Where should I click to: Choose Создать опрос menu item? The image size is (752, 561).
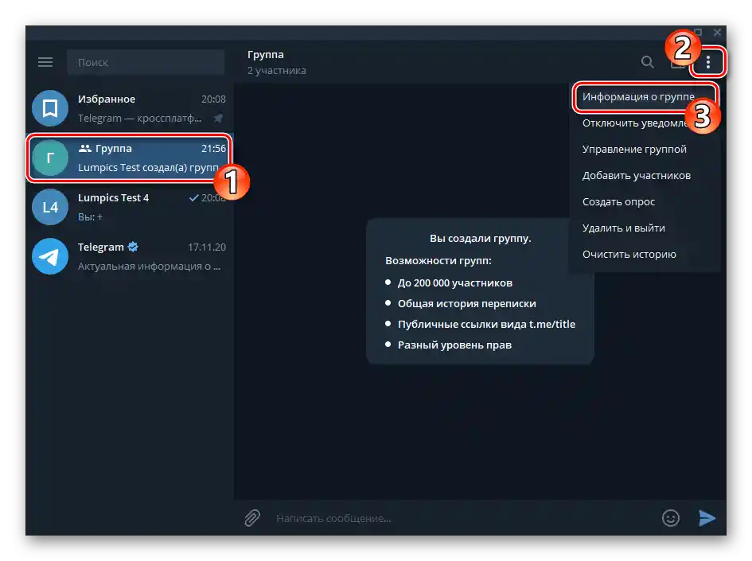(x=645, y=202)
